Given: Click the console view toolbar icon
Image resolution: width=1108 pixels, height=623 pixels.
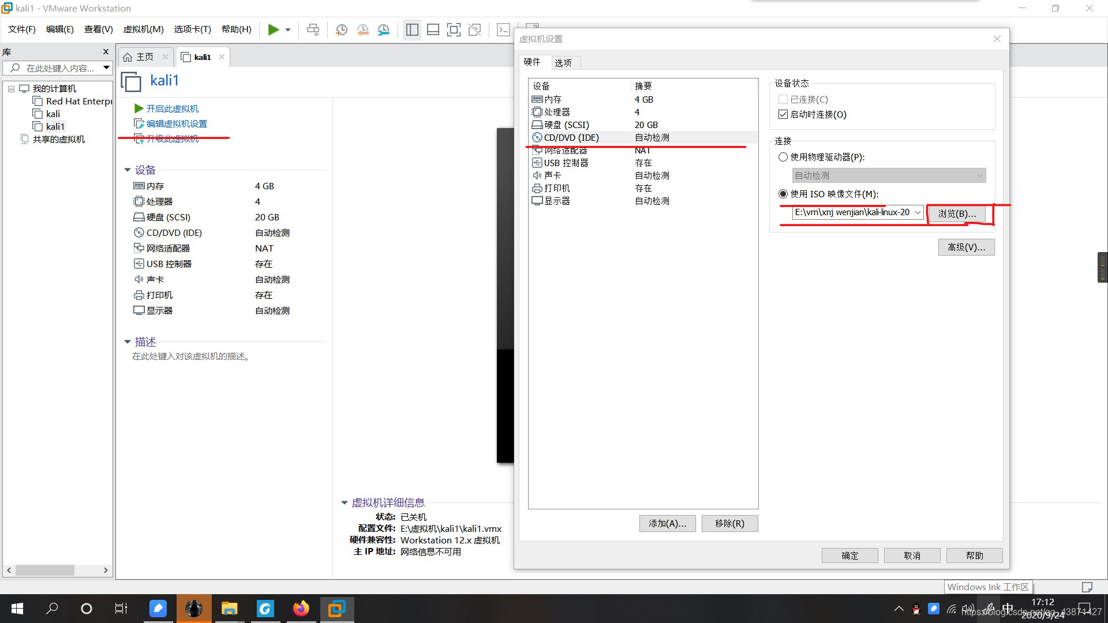Looking at the screenshot, I should 503,29.
